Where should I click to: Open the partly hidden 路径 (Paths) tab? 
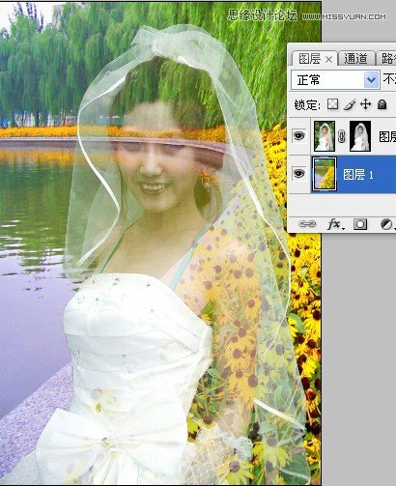click(387, 59)
